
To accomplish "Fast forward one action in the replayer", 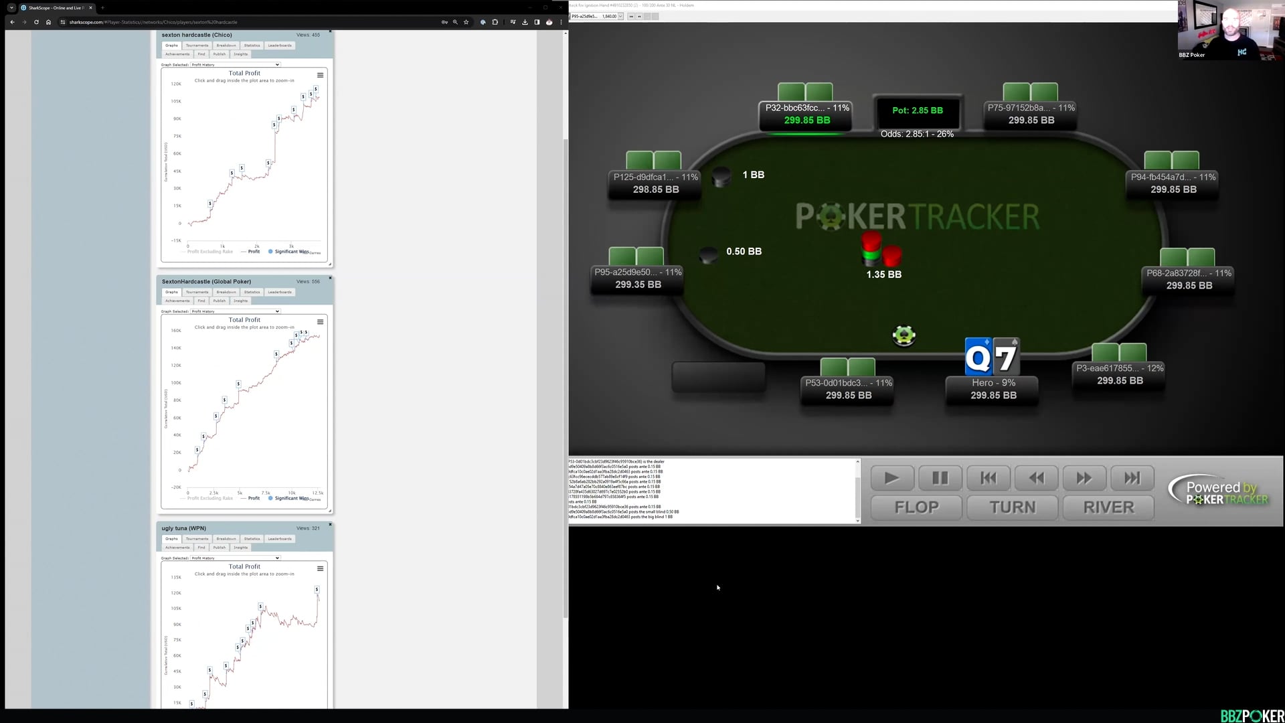I will click(1084, 478).
